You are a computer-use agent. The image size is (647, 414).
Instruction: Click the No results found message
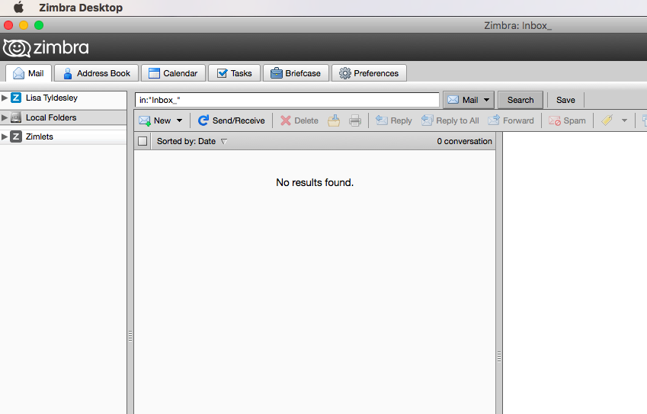tap(315, 182)
